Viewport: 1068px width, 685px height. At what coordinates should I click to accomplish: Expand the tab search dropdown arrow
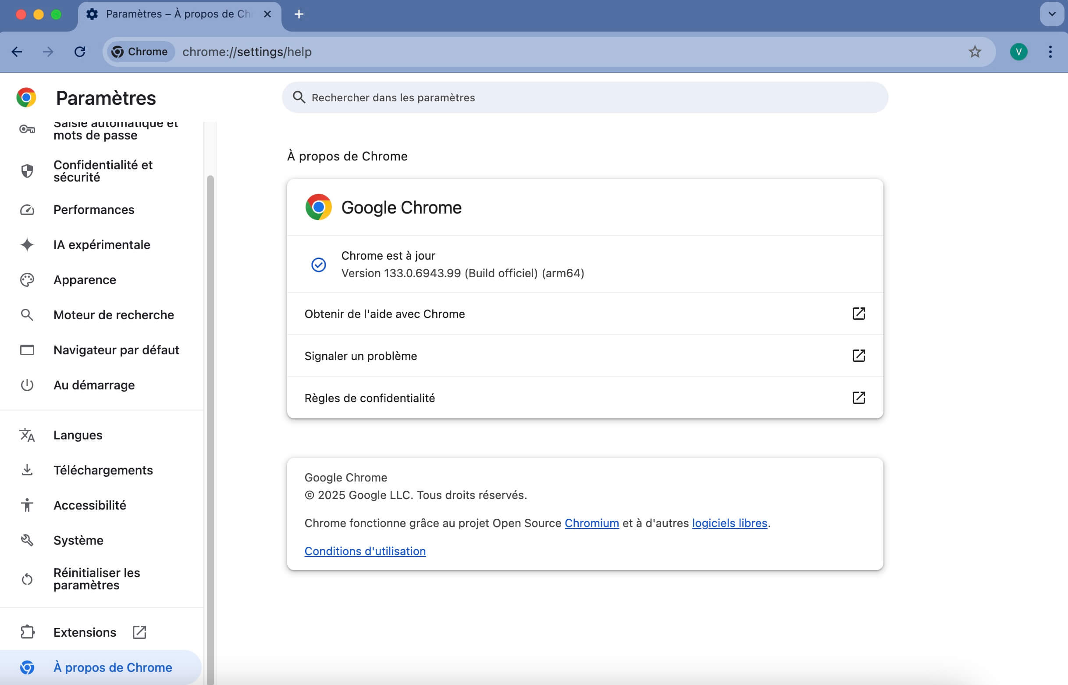click(x=1051, y=14)
